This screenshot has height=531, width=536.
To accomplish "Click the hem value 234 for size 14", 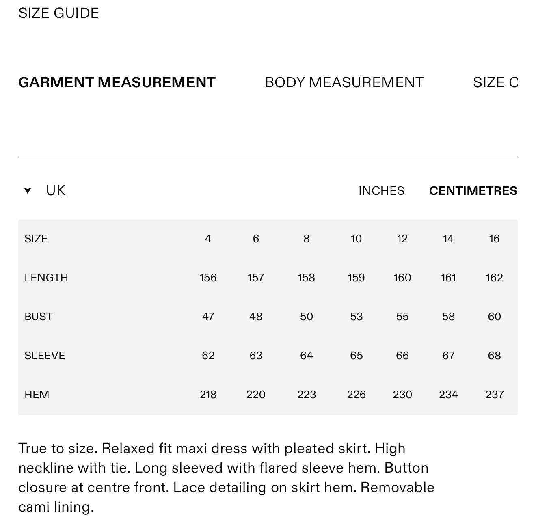I will pyautogui.click(x=448, y=395).
